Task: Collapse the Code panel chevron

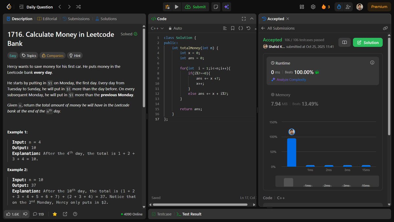Action: tap(252, 19)
